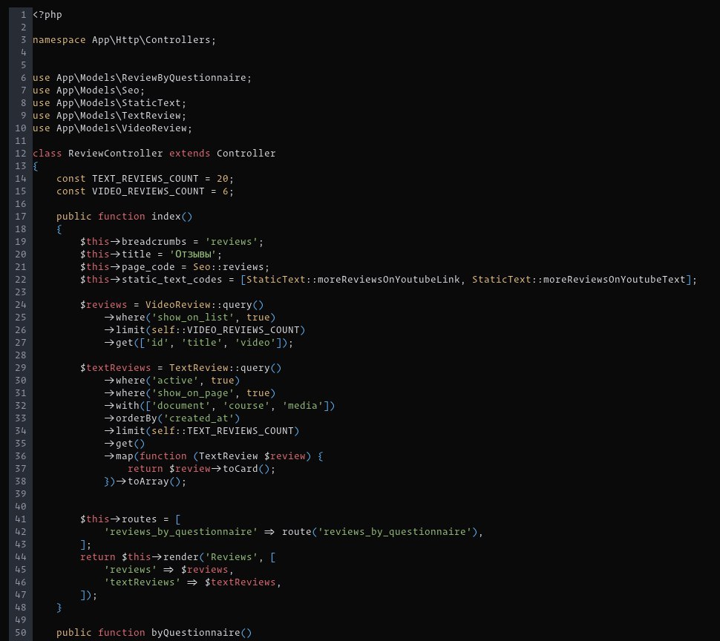Image resolution: width=720 pixels, height=641 pixels.
Task: Click the 'reviews_by_questionnaire' array key on line 42
Action: [181, 532]
